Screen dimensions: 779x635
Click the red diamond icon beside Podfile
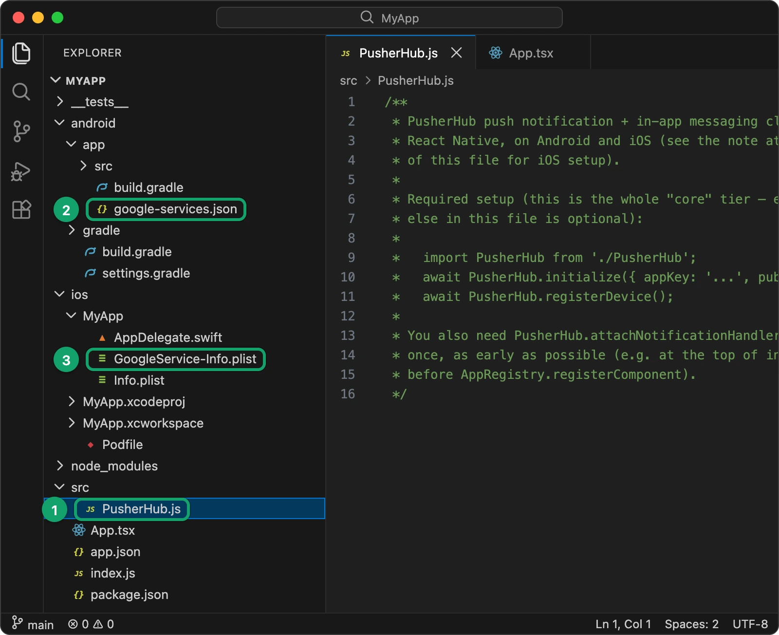pyautogui.click(x=91, y=445)
